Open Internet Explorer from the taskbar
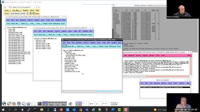The height and width of the screenshot is (112, 200). pos(93,110)
